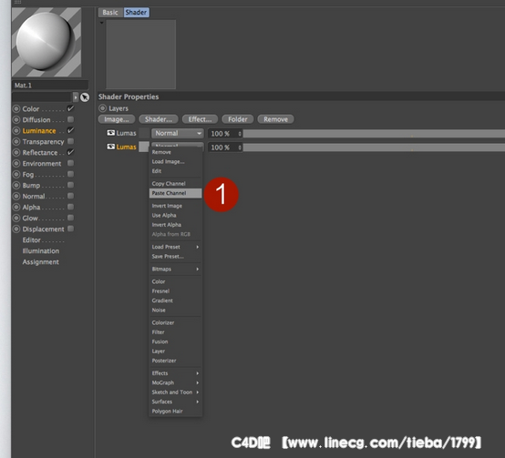
Task: Click the second Lumas 100% stepper arrows
Action: 240,148
